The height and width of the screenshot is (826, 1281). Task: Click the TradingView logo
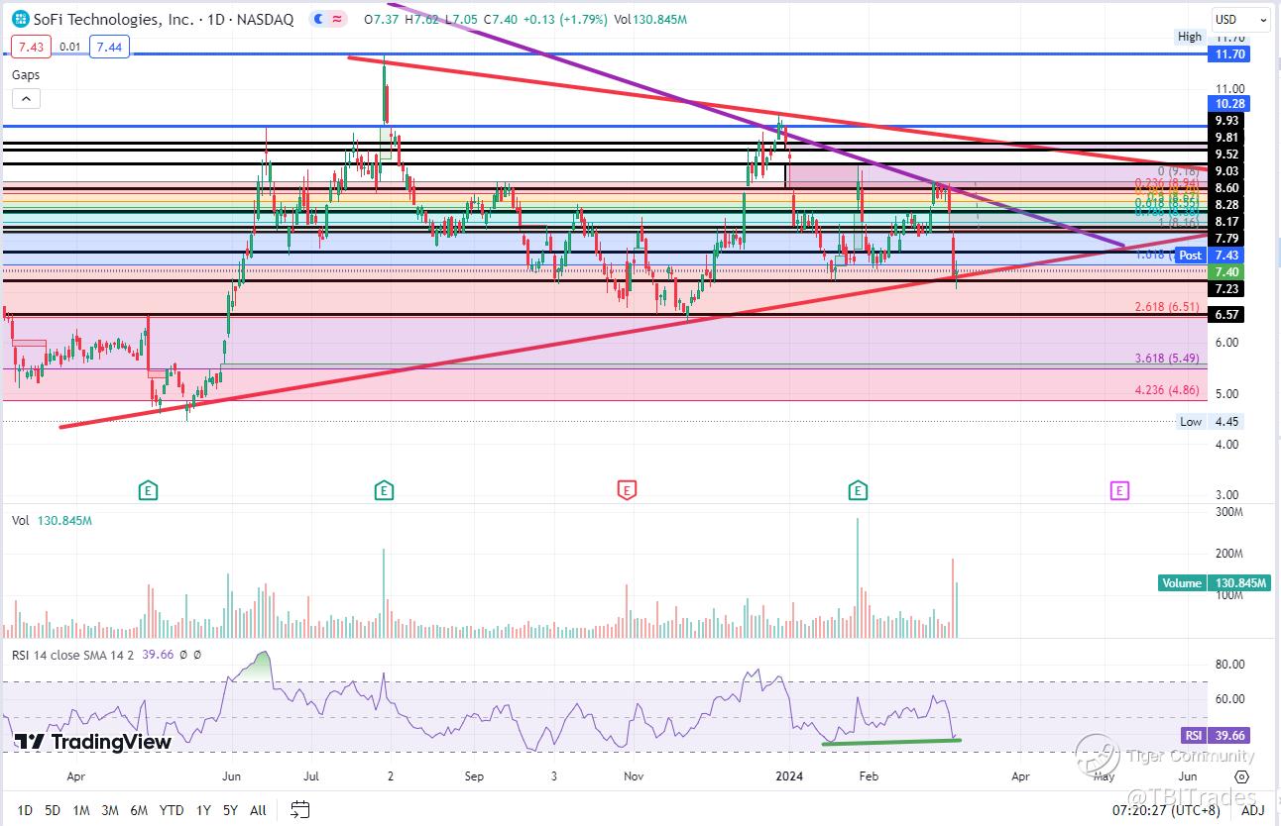(93, 742)
